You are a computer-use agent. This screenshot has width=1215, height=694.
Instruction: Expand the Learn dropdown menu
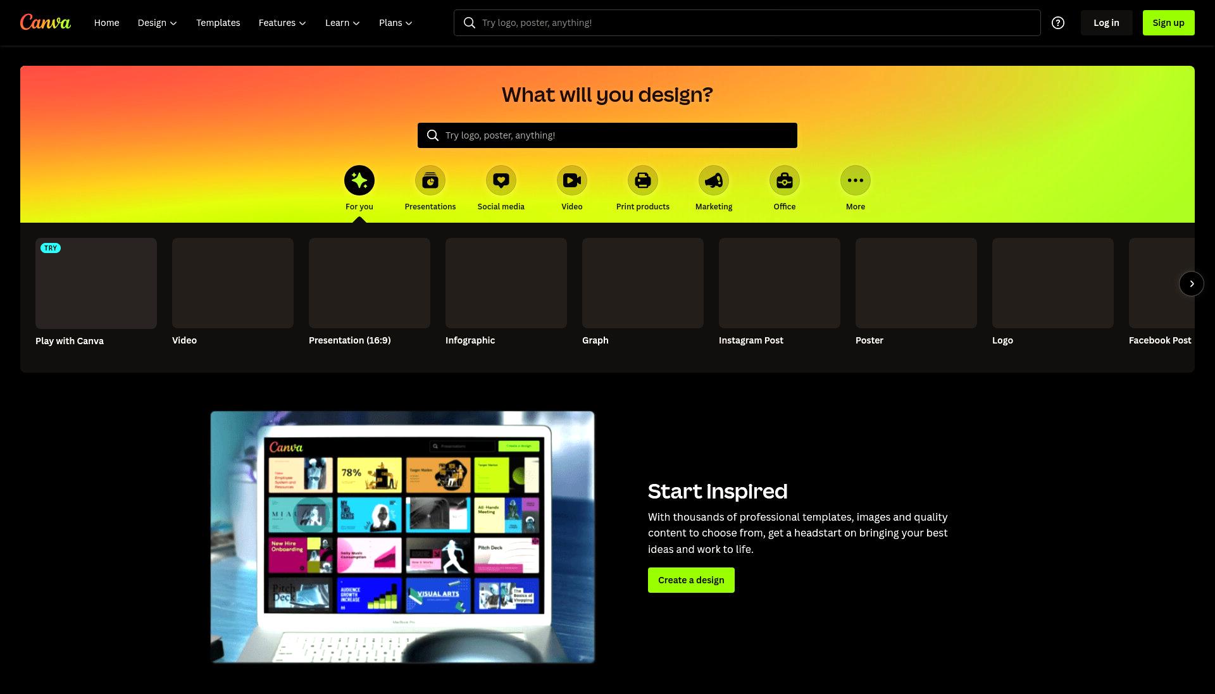click(x=342, y=23)
